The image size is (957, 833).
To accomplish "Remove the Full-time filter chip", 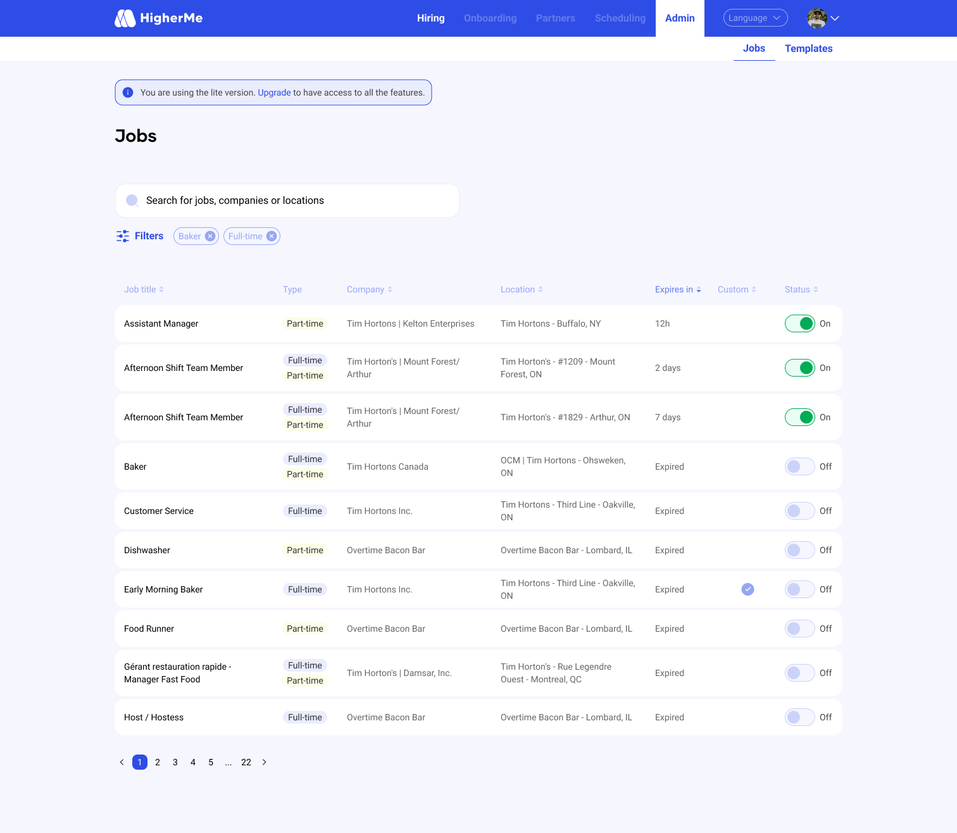I will [x=272, y=236].
